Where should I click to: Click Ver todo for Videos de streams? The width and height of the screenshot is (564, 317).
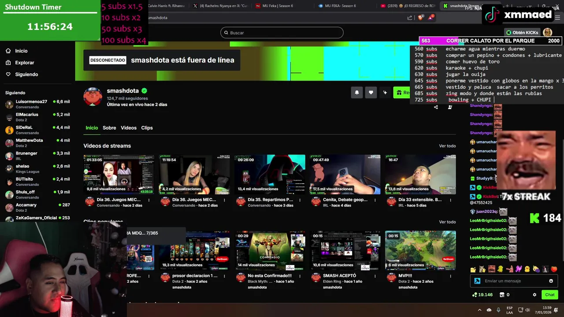(x=447, y=146)
